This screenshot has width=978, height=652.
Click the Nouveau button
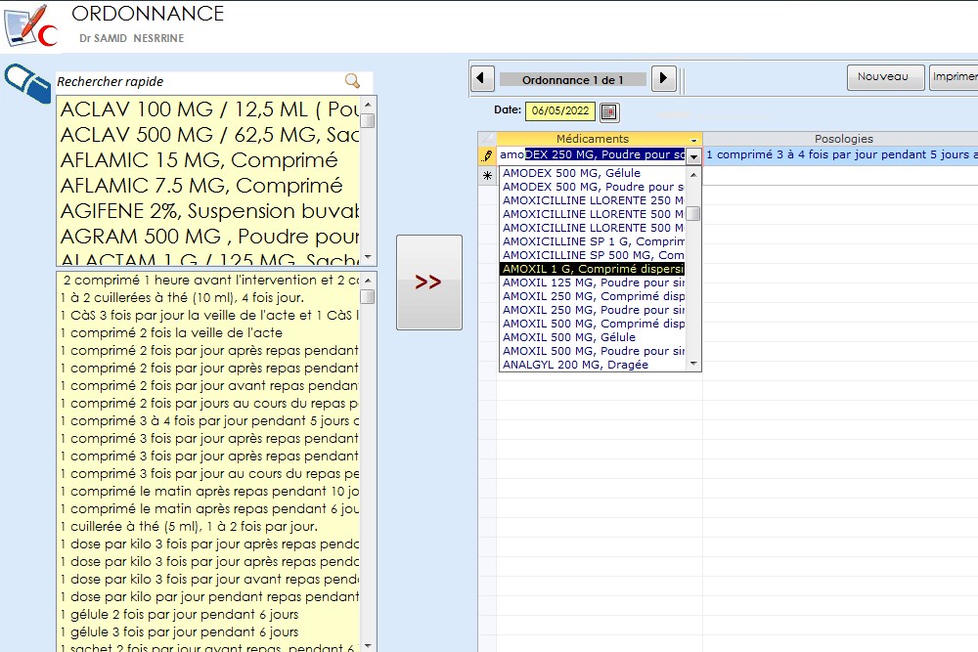884,77
